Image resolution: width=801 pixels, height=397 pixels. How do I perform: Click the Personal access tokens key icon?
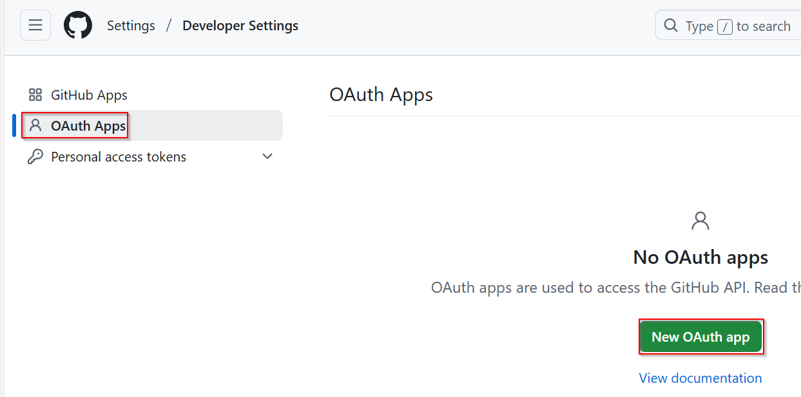coord(36,156)
